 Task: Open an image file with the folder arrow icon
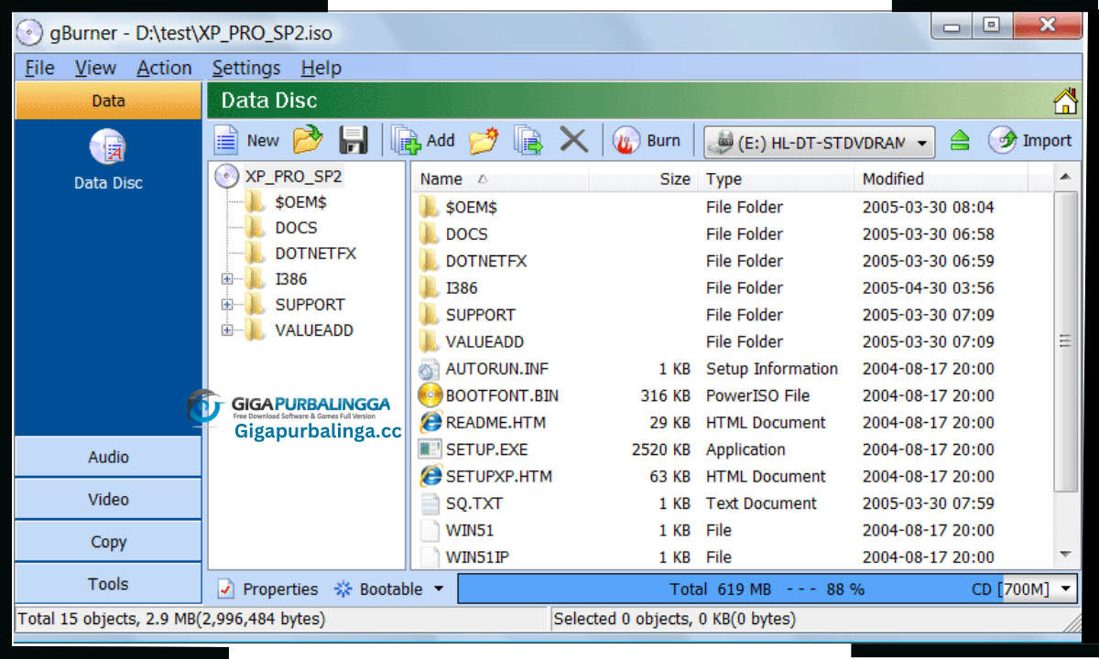(x=308, y=140)
